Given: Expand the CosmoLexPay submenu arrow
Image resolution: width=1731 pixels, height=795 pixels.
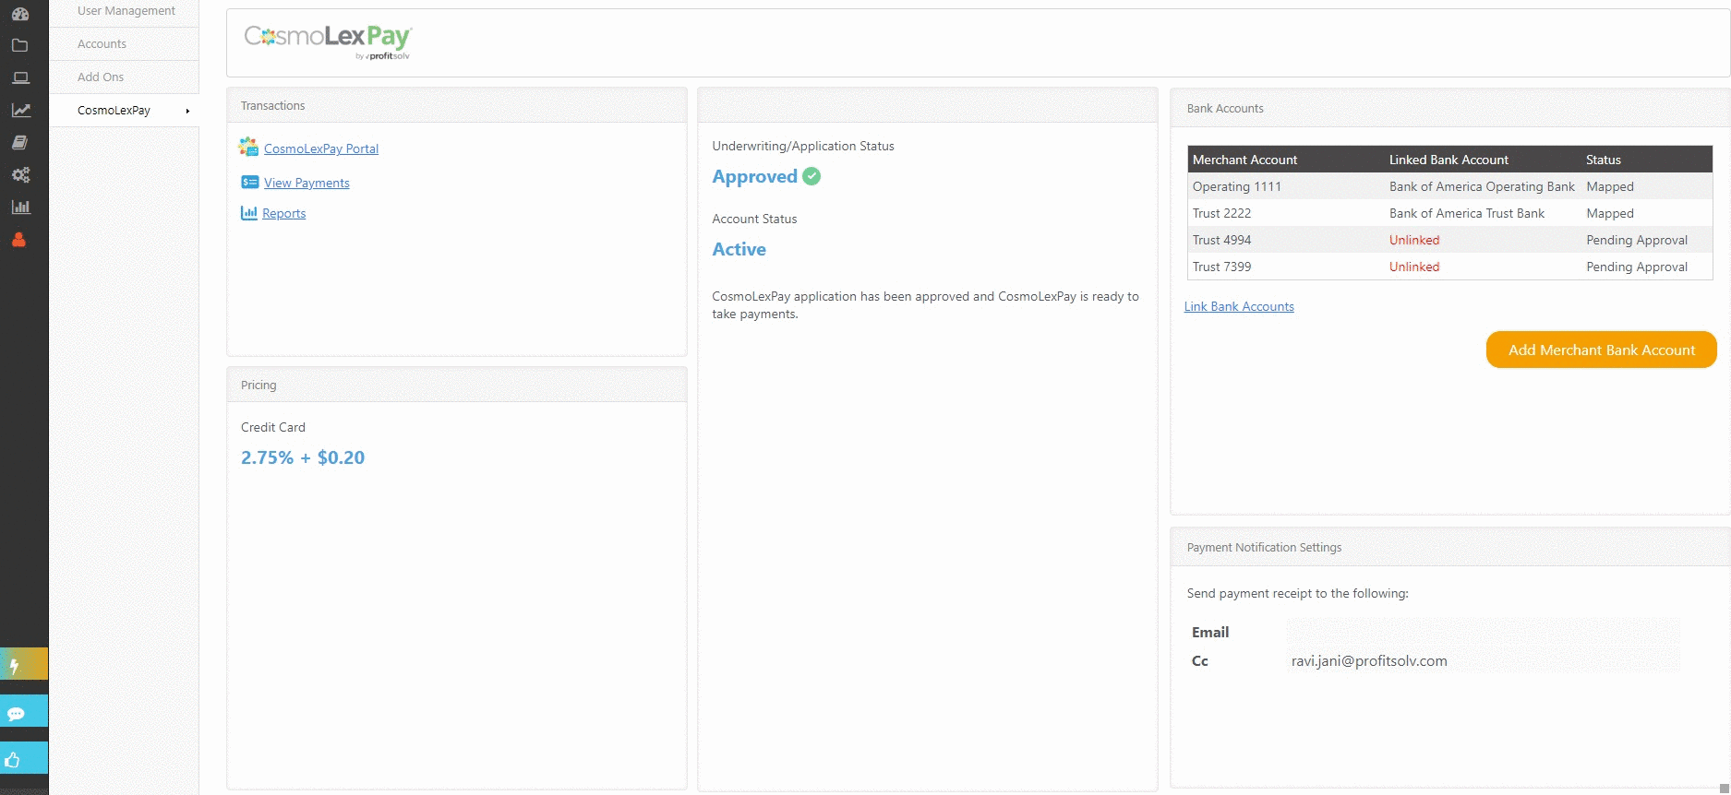Looking at the screenshot, I should [x=187, y=111].
